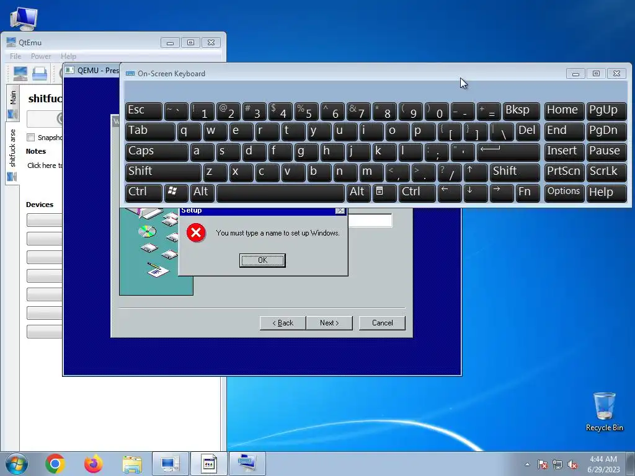Tap the letter q key

[189, 131]
